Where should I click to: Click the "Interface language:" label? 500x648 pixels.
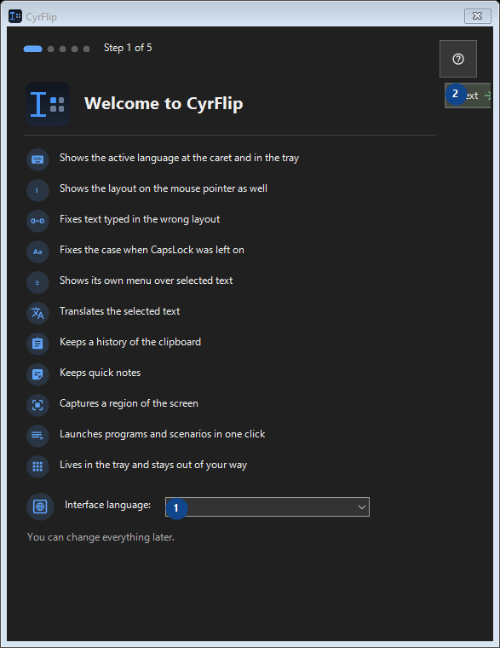click(108, 505)
